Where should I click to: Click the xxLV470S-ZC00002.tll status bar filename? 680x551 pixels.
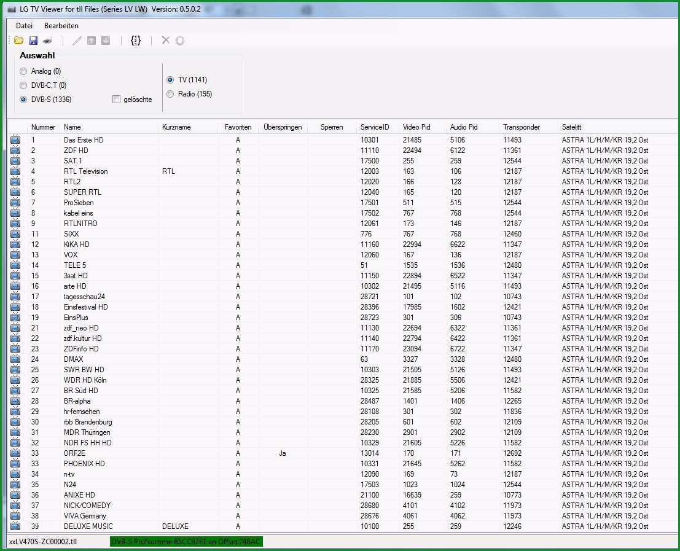click(43, 541)
